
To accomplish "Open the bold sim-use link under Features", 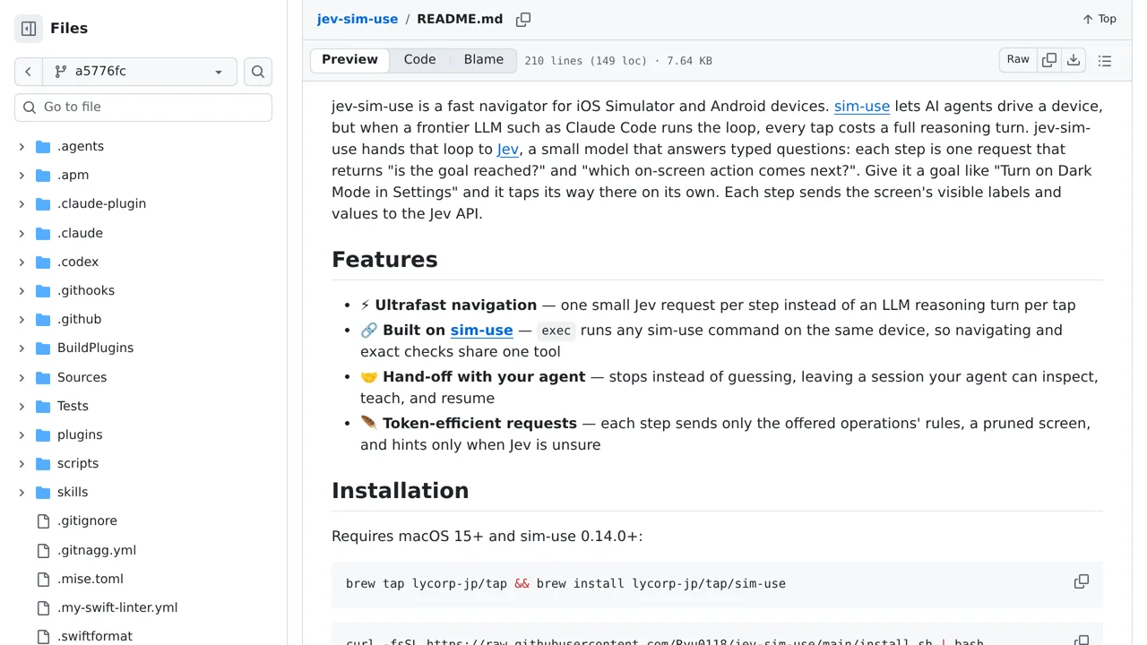I will (481, 330).
